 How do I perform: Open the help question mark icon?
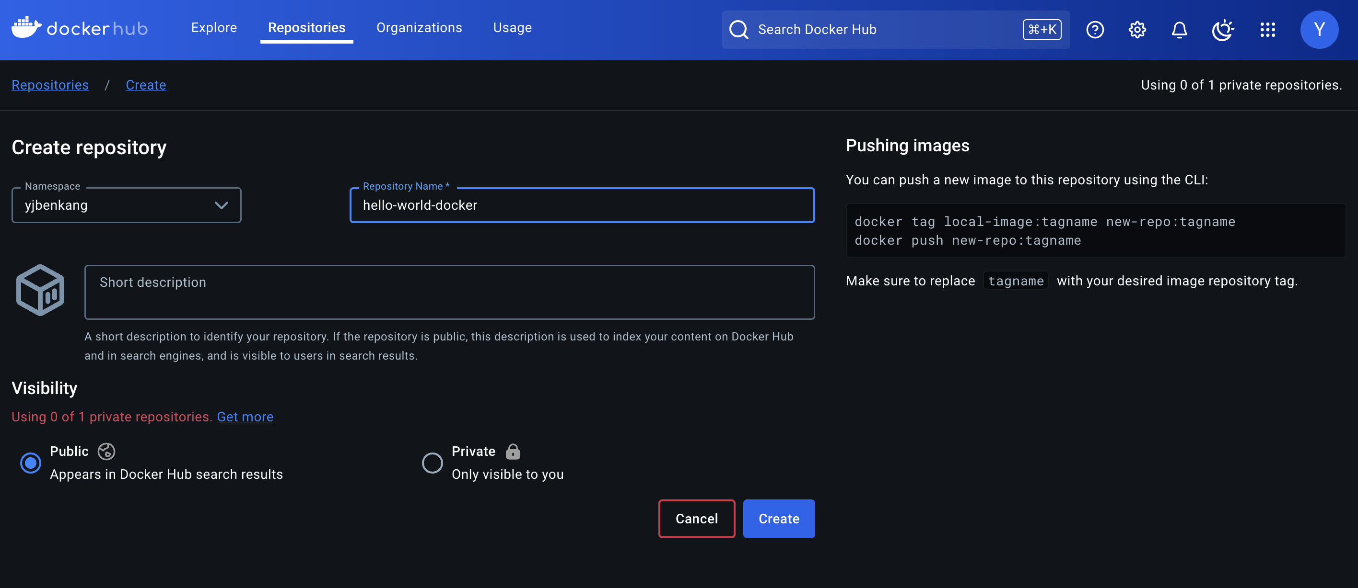[x=1094, y=30]
